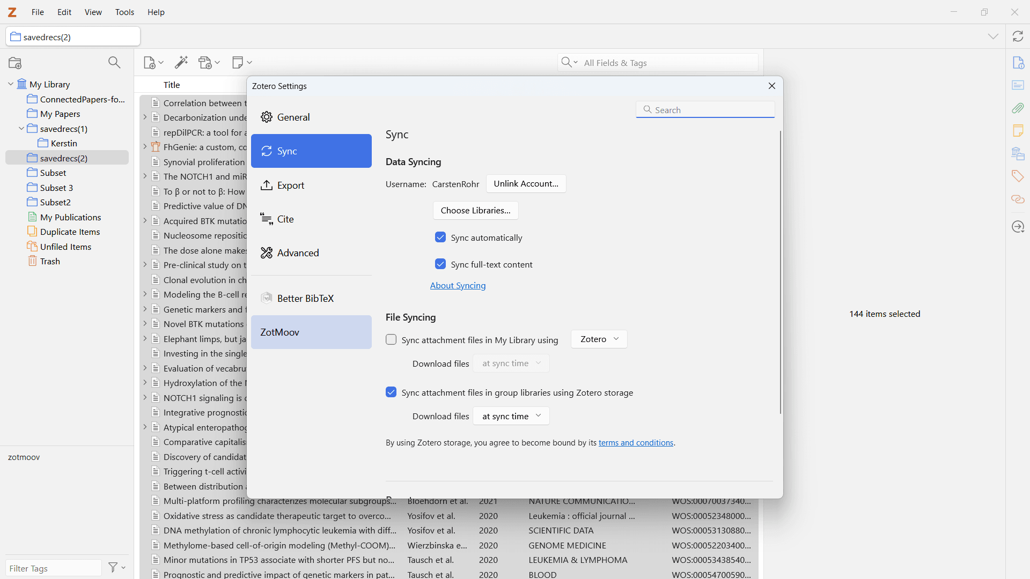Click the New Collection icon
Screen dimensions: 1030x579
click(15, 63)
